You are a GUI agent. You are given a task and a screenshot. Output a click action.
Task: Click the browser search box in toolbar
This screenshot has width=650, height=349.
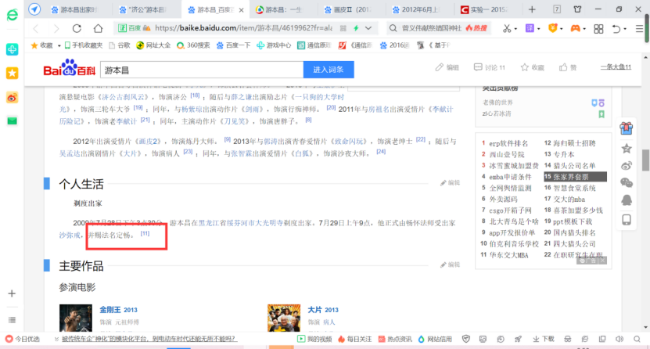(x=440, y=28)
